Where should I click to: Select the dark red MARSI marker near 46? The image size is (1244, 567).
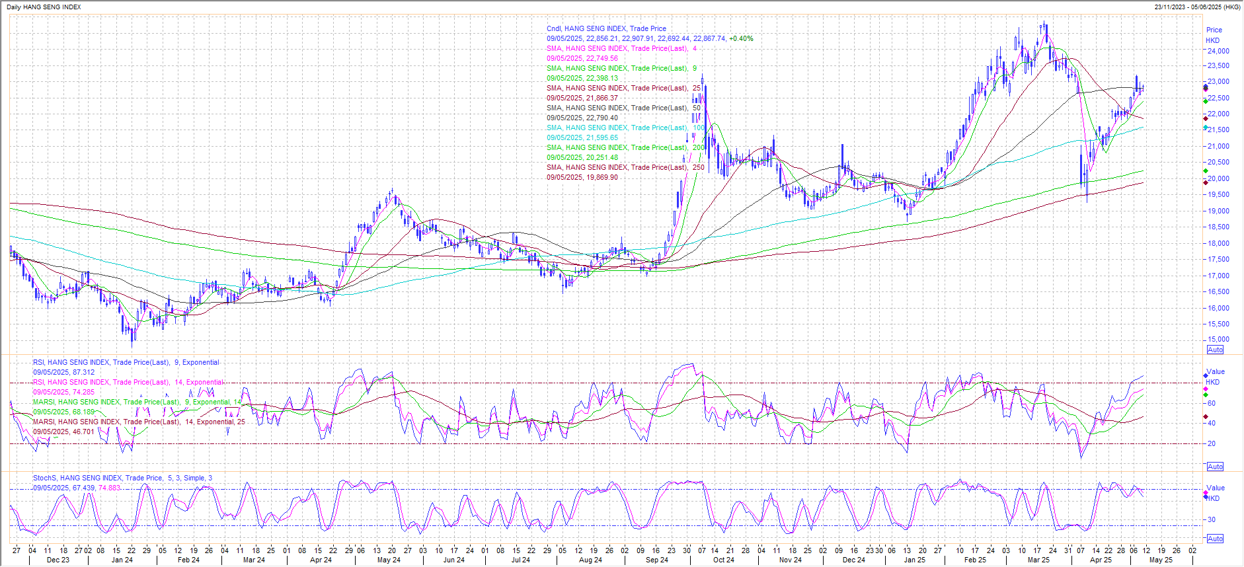pos(1206,417)
